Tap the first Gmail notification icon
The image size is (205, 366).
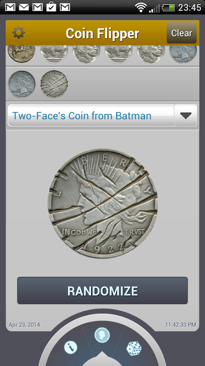(x=10, y=7)
